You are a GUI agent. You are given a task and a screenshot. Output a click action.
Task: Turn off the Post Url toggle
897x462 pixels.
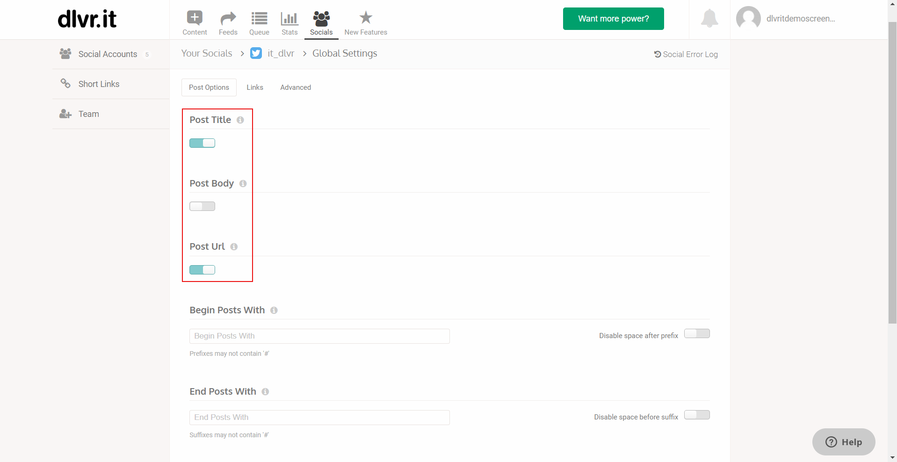pyautogui.click(x=202, y=270)
